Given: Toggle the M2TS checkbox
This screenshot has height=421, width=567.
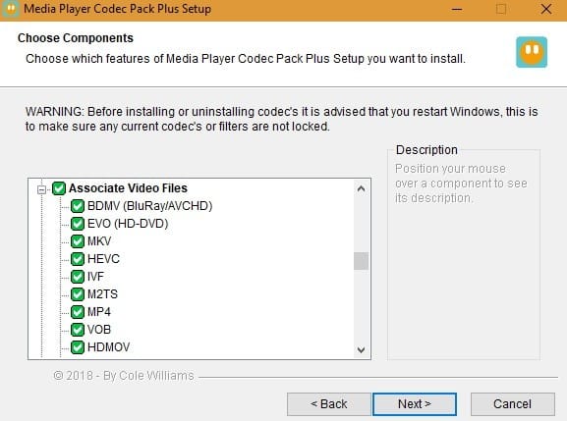Looking at the screenshot, I should tap(78, 294).
